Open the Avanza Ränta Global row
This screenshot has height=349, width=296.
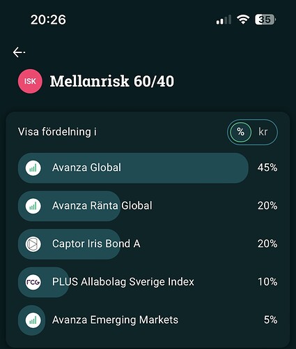pyautogui.click(x=148, y=206)
